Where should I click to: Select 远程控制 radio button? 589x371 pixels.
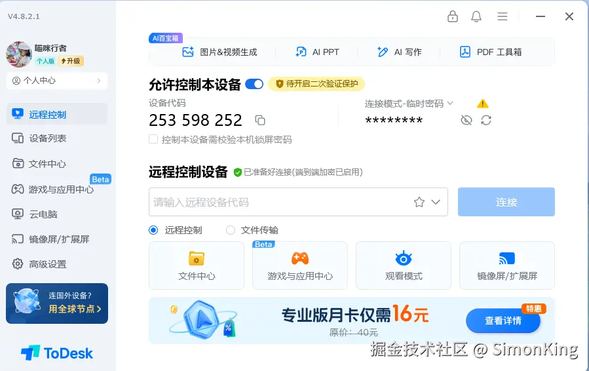click(x=153, y=230)
